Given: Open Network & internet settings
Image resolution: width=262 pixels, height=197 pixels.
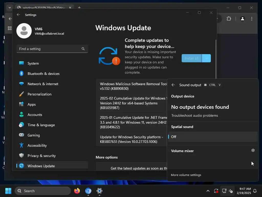Looking at the screenshot, I should 52,84.
